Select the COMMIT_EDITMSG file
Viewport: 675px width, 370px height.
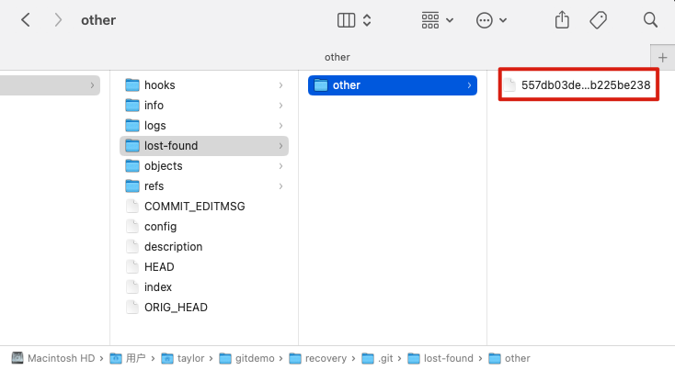(204, 207)
